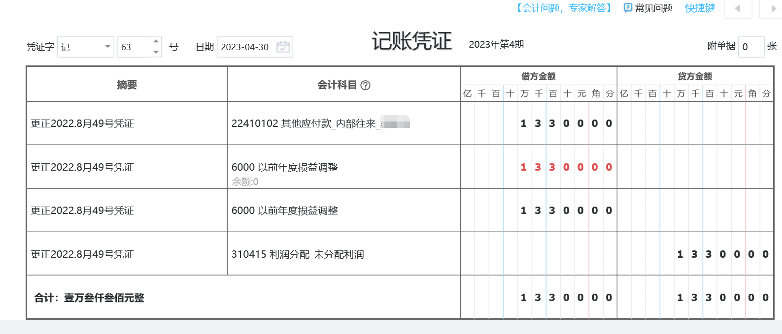Click the red debit amount in second row
Image resolution: width=782 pixels, height=334 pixels.
[x=566, y=167]
